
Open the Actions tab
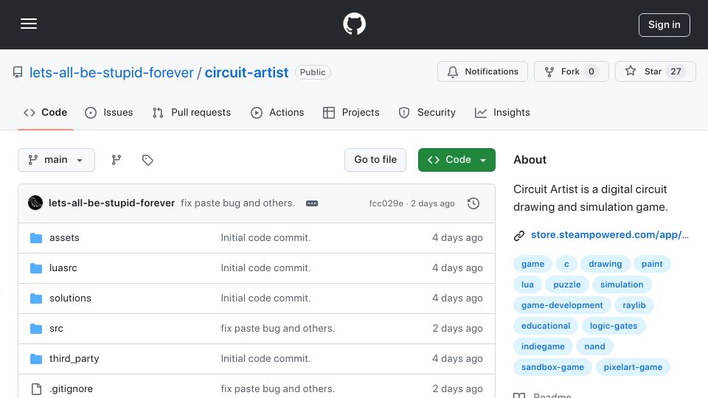(277, 112)
